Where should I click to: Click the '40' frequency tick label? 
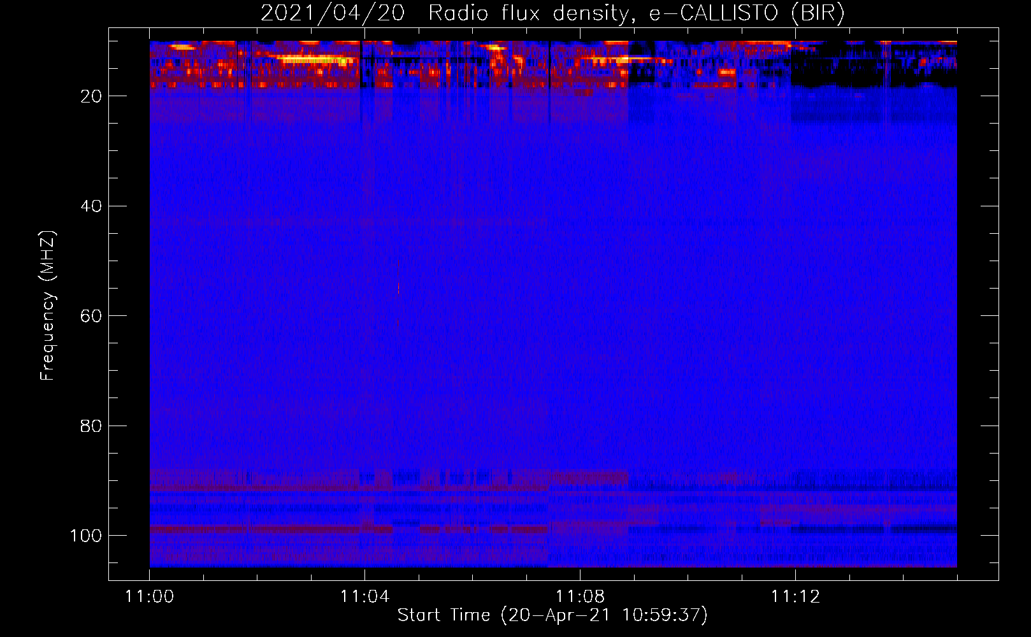91,206
